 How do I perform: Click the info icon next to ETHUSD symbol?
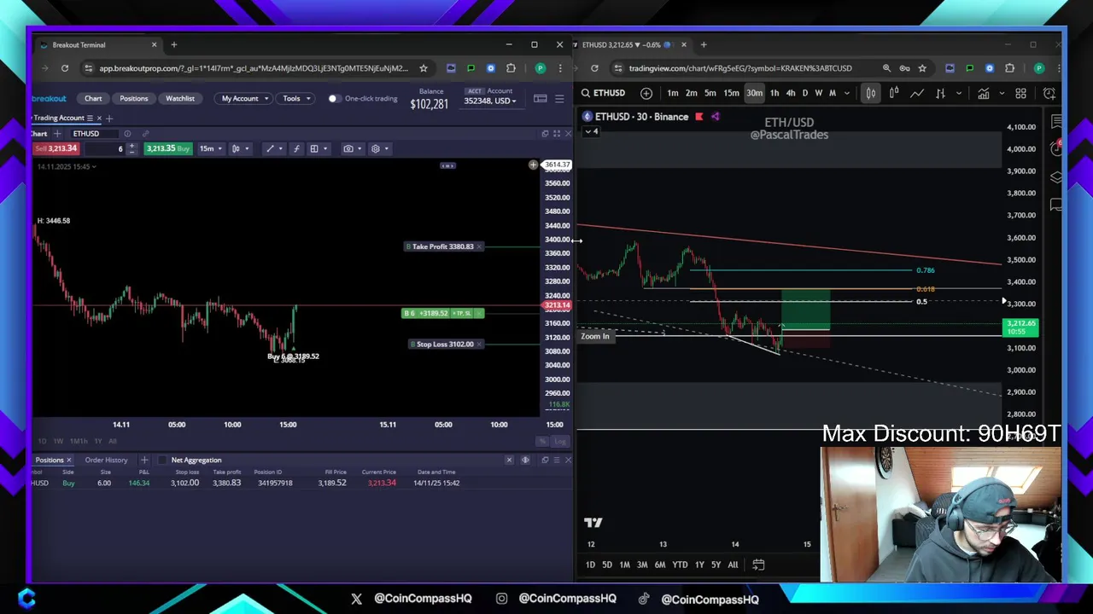pos(127,134)
